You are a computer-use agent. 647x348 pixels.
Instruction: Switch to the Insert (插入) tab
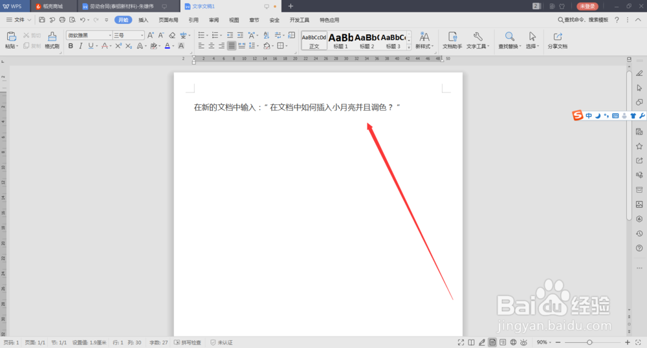[143, 20]
